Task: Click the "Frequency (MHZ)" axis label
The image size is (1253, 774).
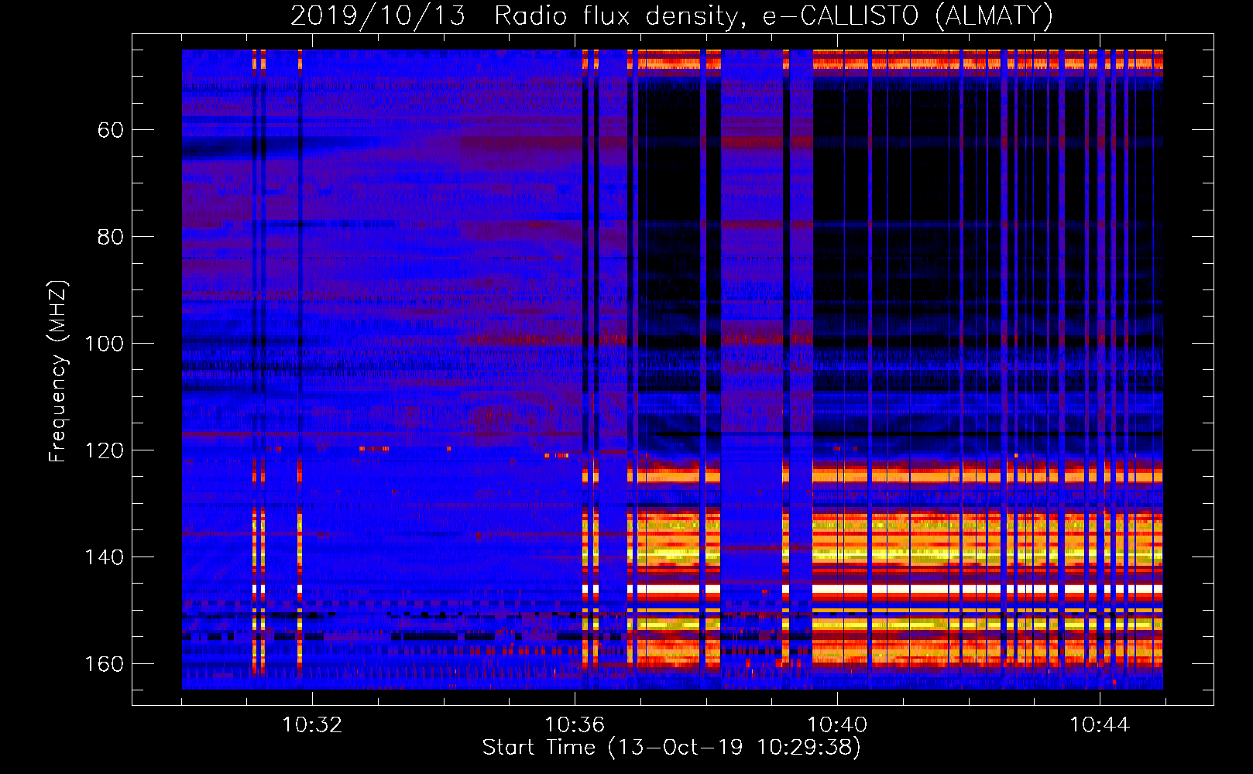Action: [58, 372]
